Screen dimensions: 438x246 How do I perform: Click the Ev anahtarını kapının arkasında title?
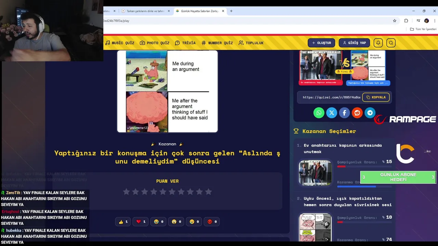[343, 149]
